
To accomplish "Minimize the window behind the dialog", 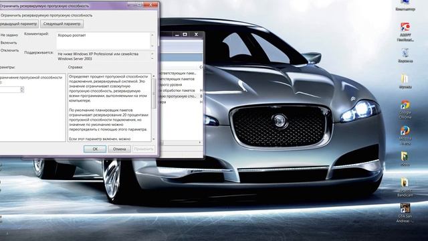I will pyautogui.click(x=177, y=34).
